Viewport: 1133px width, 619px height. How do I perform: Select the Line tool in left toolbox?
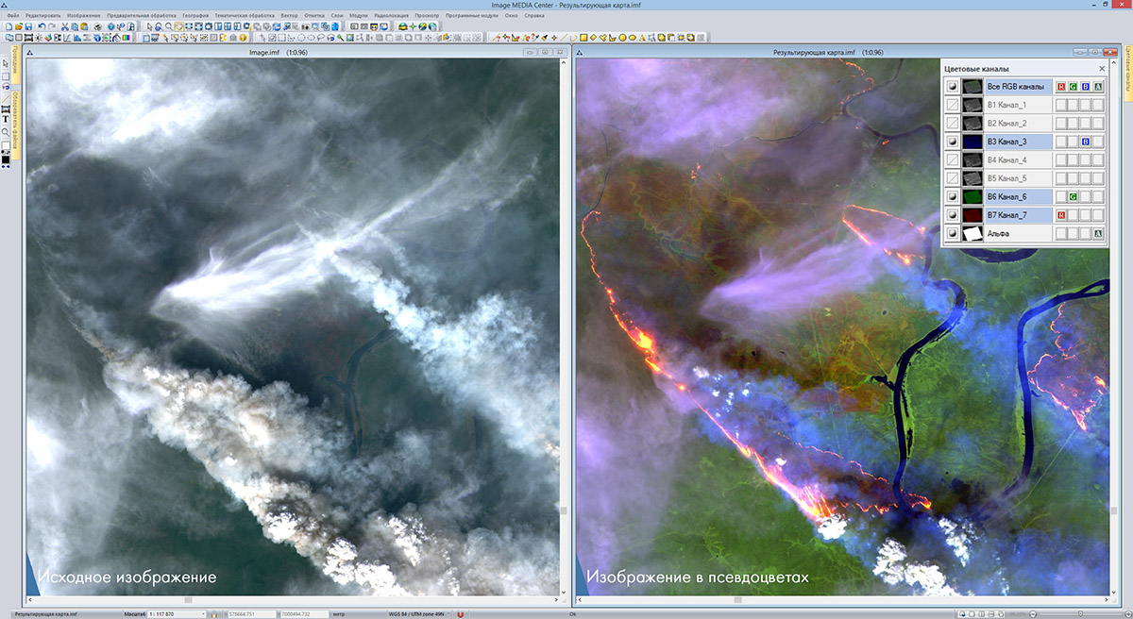click(6, 98)
